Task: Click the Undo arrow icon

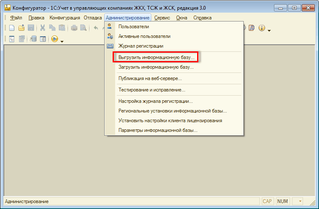Action: click(96, 27)
